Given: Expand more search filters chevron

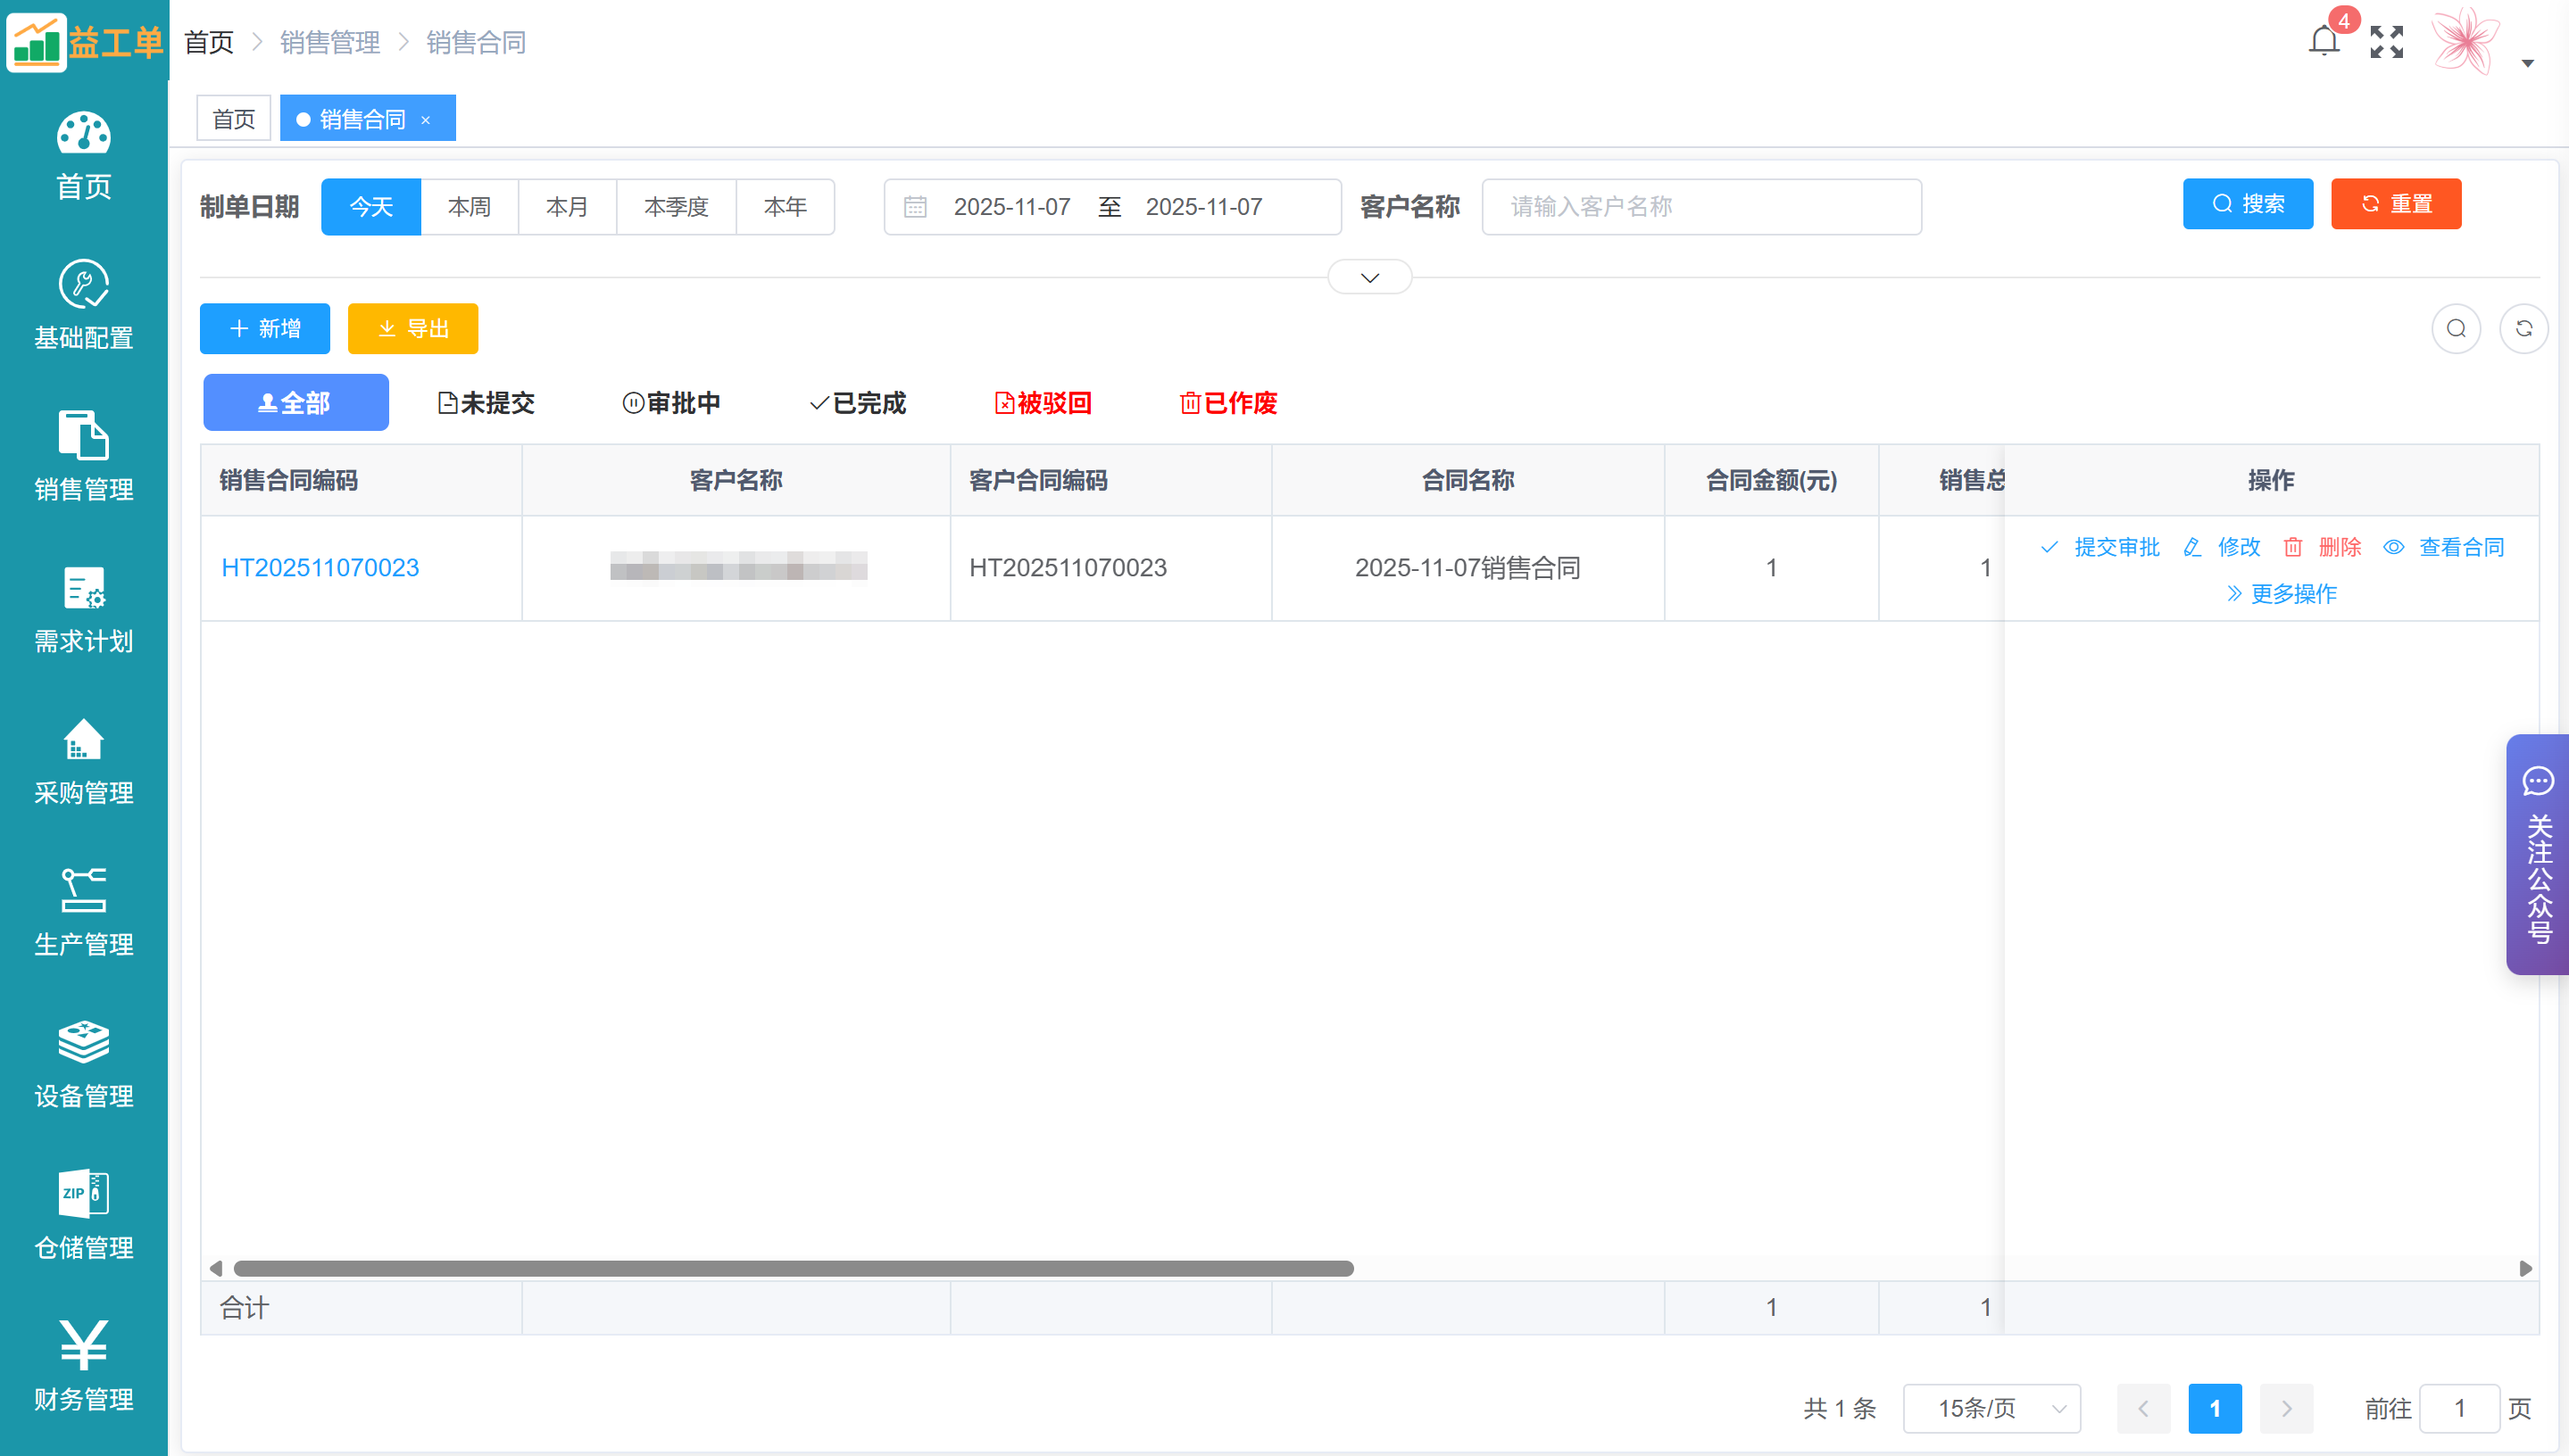Looking at the screenshot, I should (1369, 278).
